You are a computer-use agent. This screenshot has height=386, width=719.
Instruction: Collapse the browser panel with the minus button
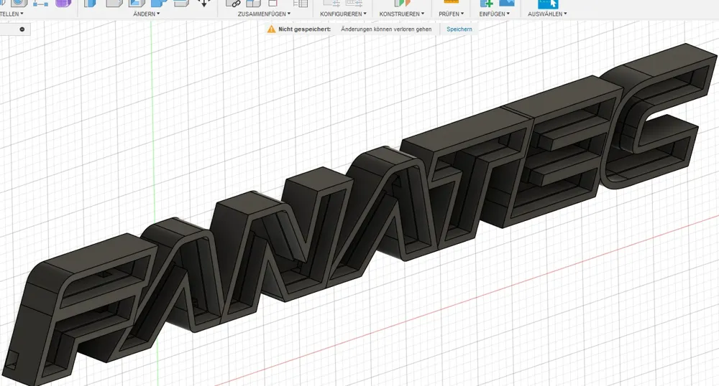pyautogui.click(x=22, y=29)
